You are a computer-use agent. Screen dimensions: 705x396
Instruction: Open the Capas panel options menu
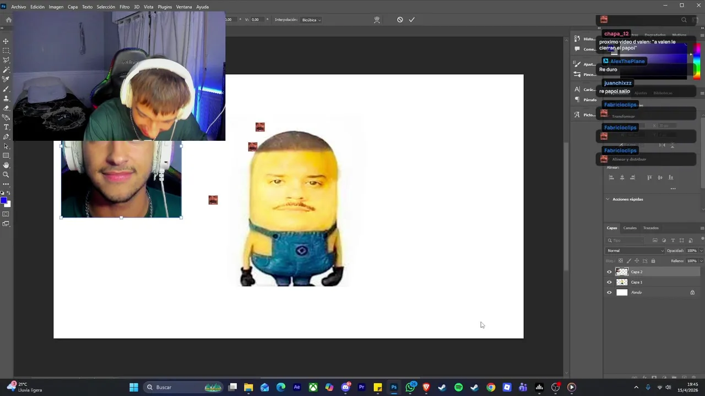click(702, 228)
